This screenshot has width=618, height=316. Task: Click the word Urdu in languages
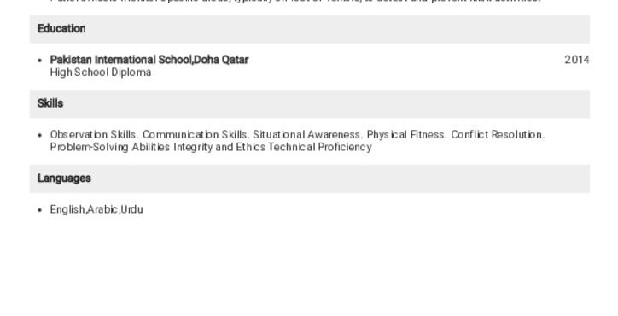point(131,209)
